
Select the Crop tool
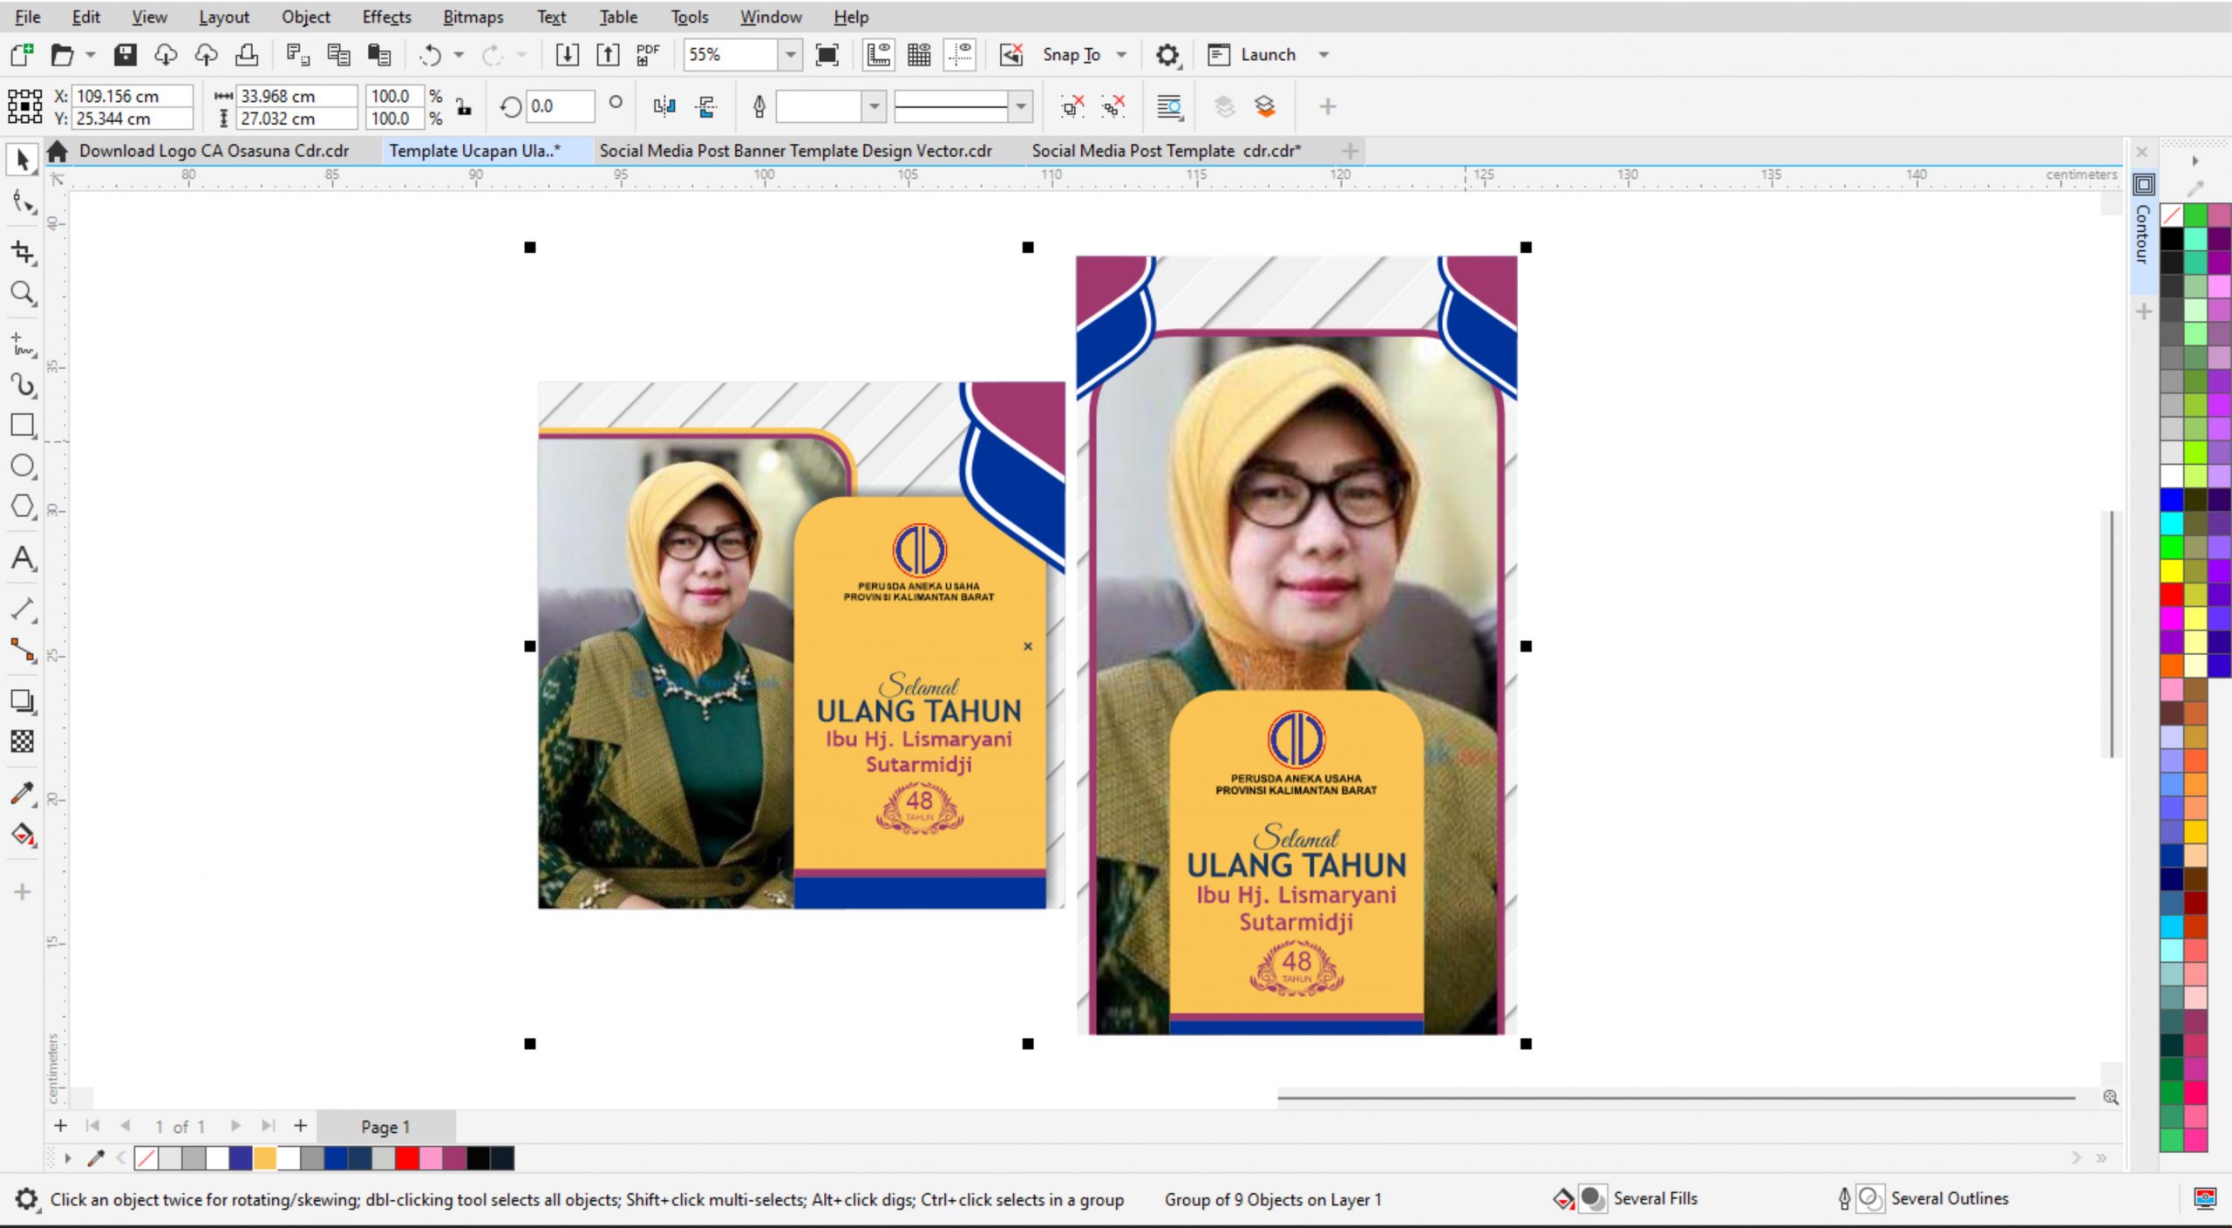[x=22, y=252]
